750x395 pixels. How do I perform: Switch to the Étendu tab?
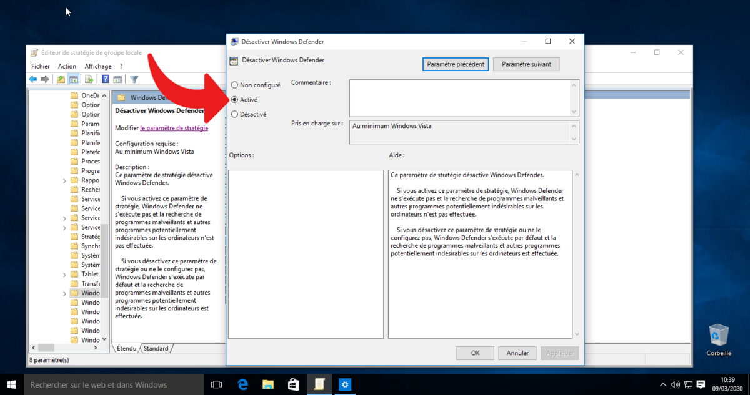(126, 348)
